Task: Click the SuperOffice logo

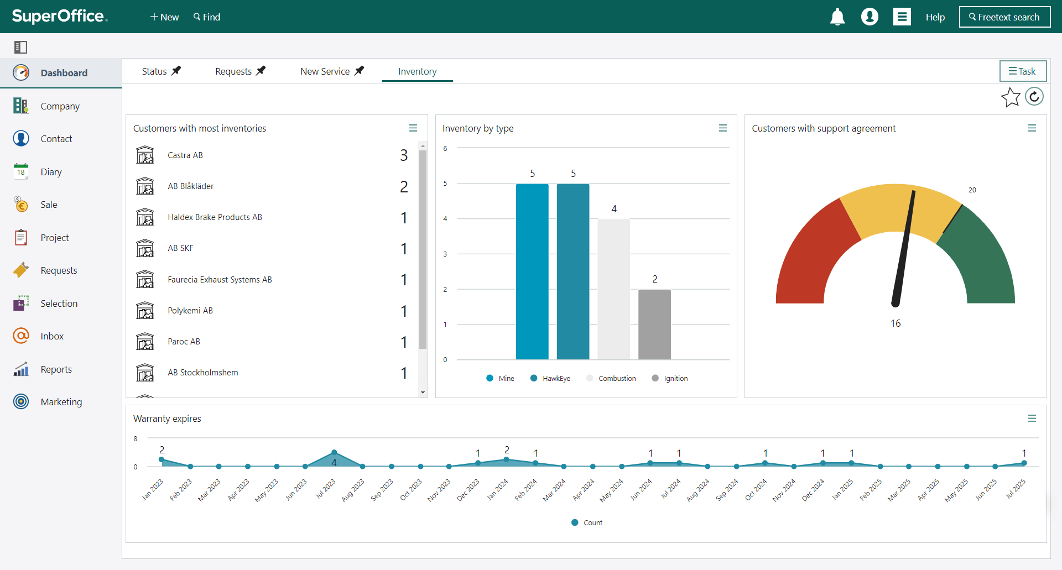Action: [x=59, y=16]
